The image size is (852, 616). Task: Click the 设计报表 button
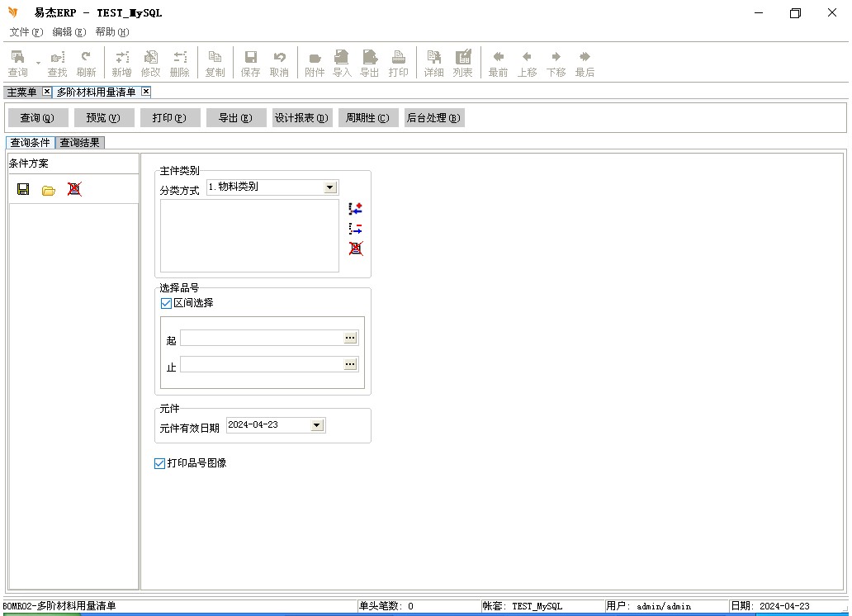[301, 118]
